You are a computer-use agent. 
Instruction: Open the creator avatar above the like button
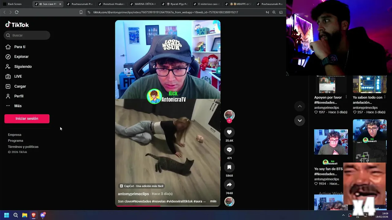coord(229,115)
